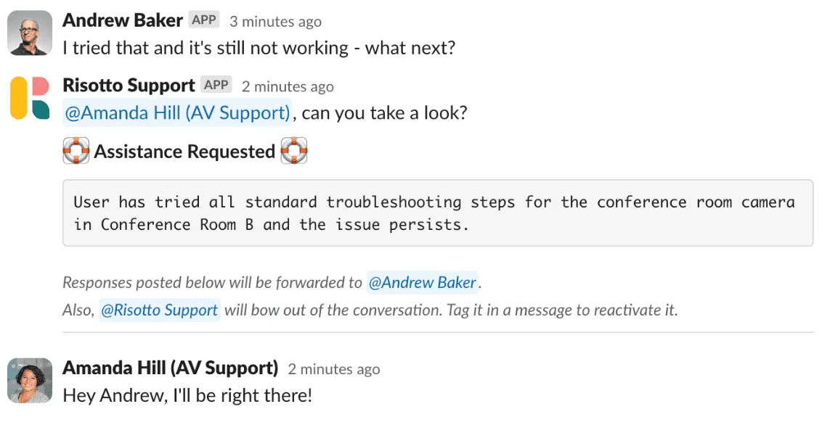Viewport: 838px width, 425px height.
Task: Click the @Andrew Baker mention in italic text
Action: [423, 283]
